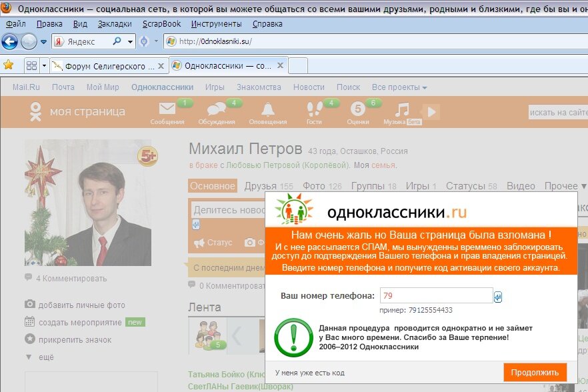Click the site favicon in address bar
588x392 pixels.
(x=171, y=41)
